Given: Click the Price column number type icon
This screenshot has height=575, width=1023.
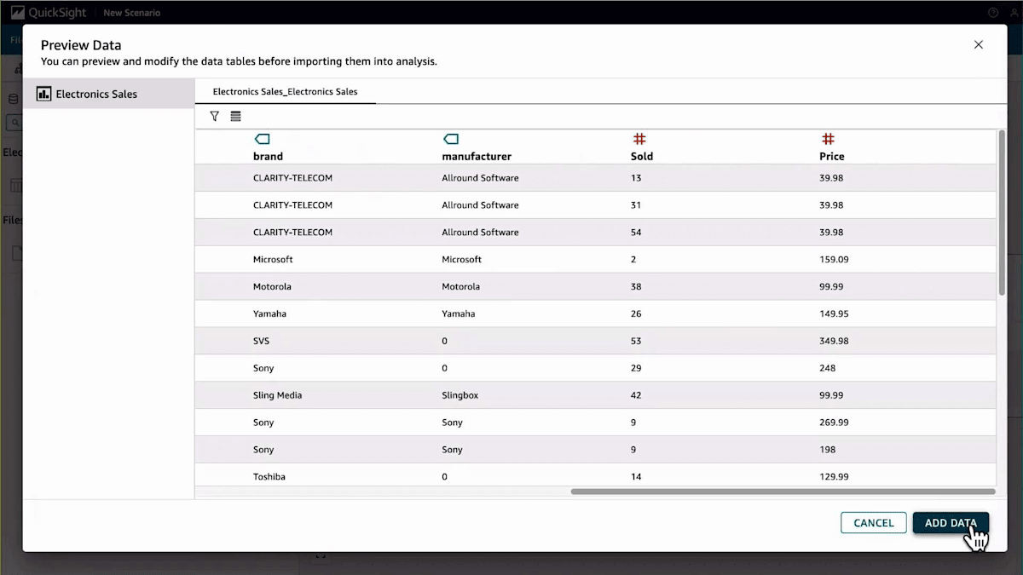Looking at the screenshot, I should pos(828,139).
